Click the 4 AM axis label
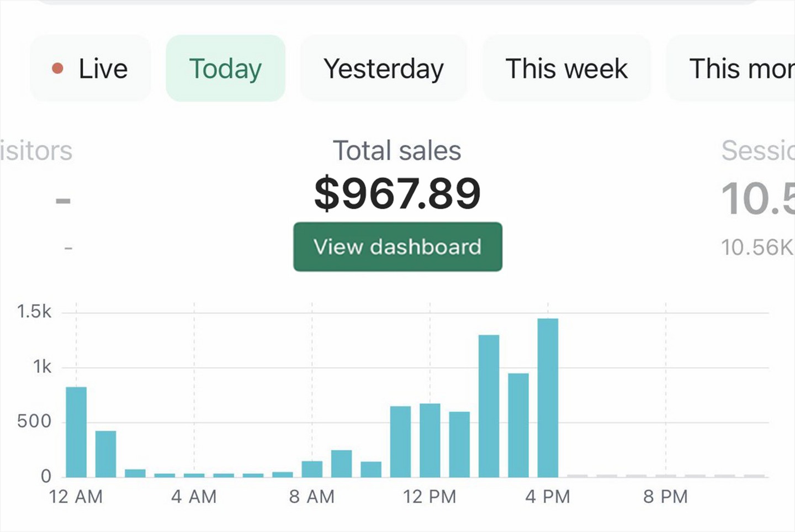Viewport: 795px width, 532px height. (x=194, y=497)
